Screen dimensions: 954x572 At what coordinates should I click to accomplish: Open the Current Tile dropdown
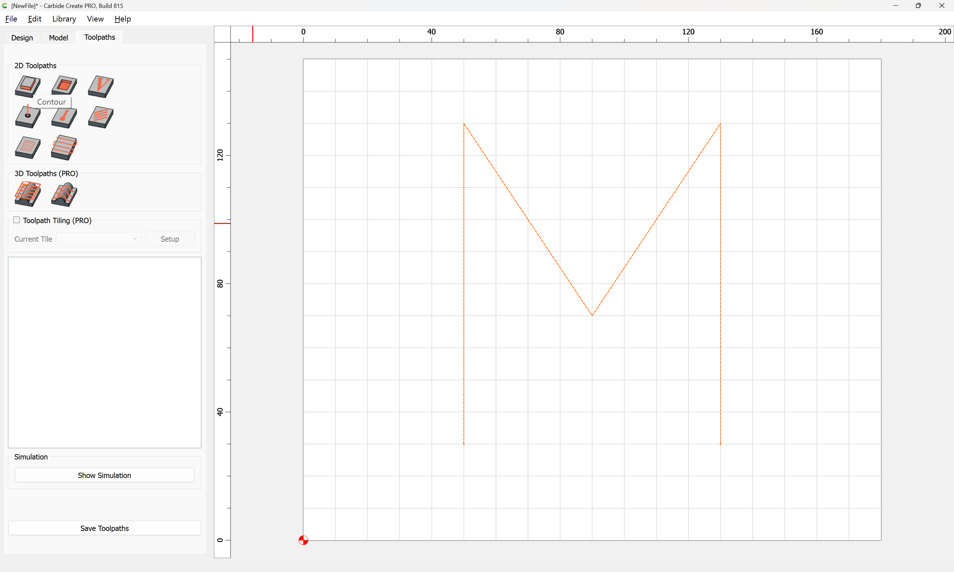tap(99, 239)
